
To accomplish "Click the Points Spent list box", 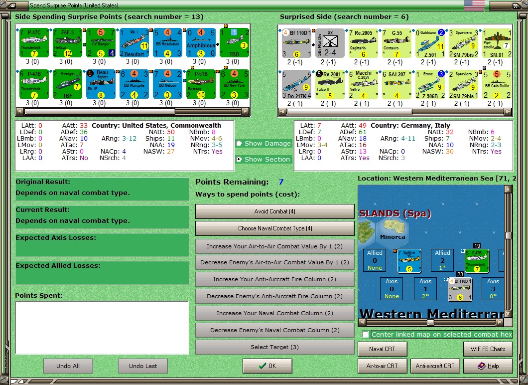I will [x=102, y=328].
